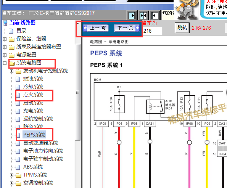Screen dimensions: 227x188
Task: Click the center-split panel arrows icon
Action: coord(143,15)
